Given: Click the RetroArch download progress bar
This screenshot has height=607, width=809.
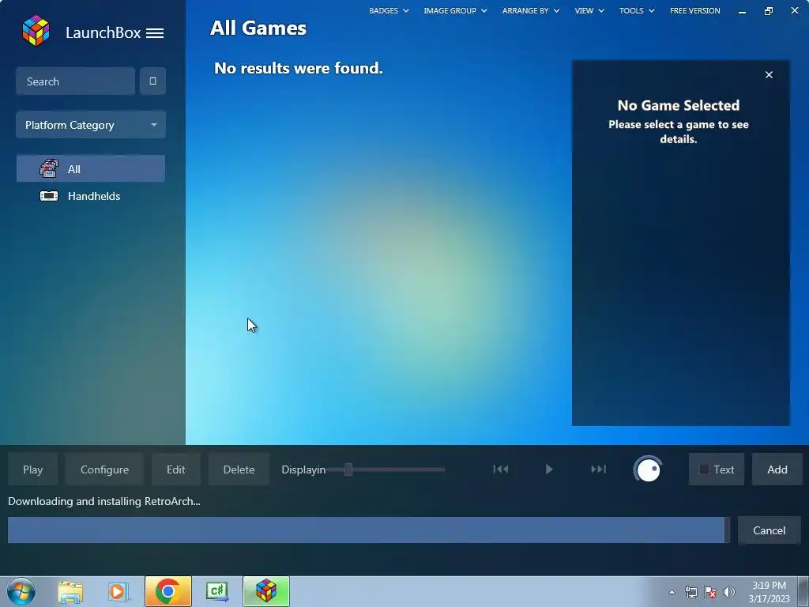Looking at the screenshot, I should 368,530.
